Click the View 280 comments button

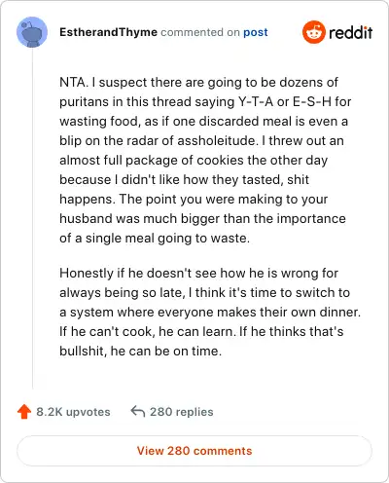pyautogui.click(x=194, y=451)
